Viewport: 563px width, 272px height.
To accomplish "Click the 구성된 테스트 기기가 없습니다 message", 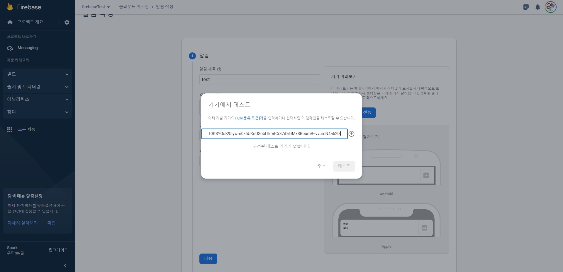I will tap(281, 146).
